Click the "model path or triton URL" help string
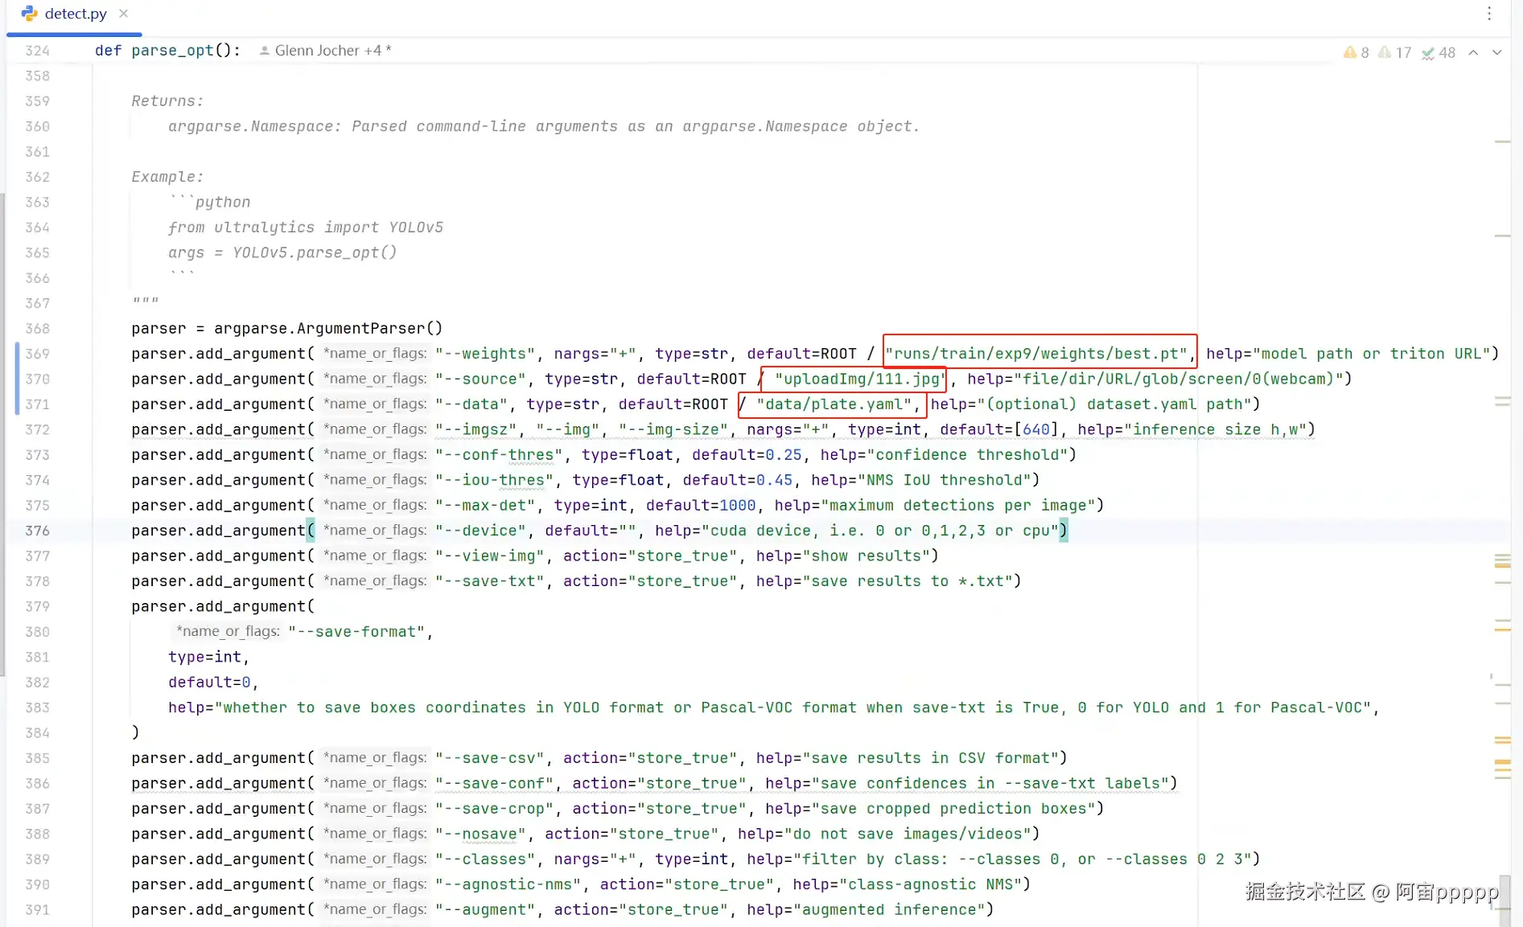This screenshot has width=1523, height=927. pos(1372,354)
